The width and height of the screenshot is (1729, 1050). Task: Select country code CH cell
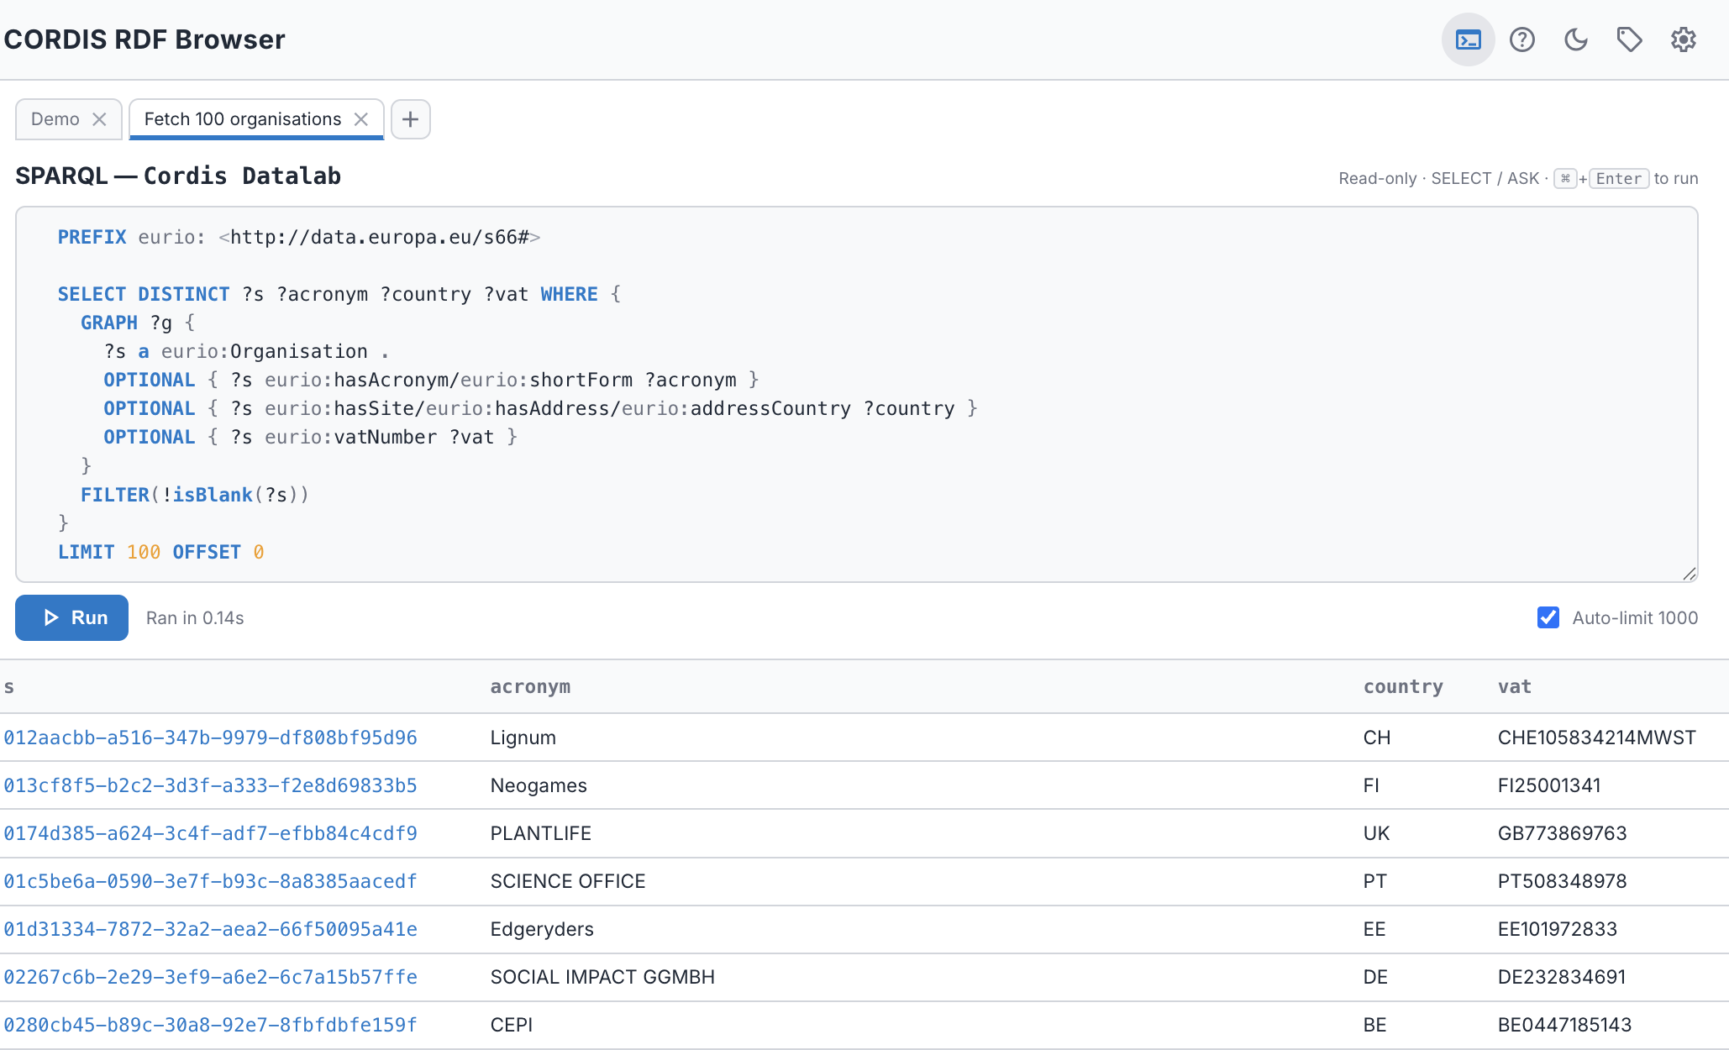point(1377,738)
